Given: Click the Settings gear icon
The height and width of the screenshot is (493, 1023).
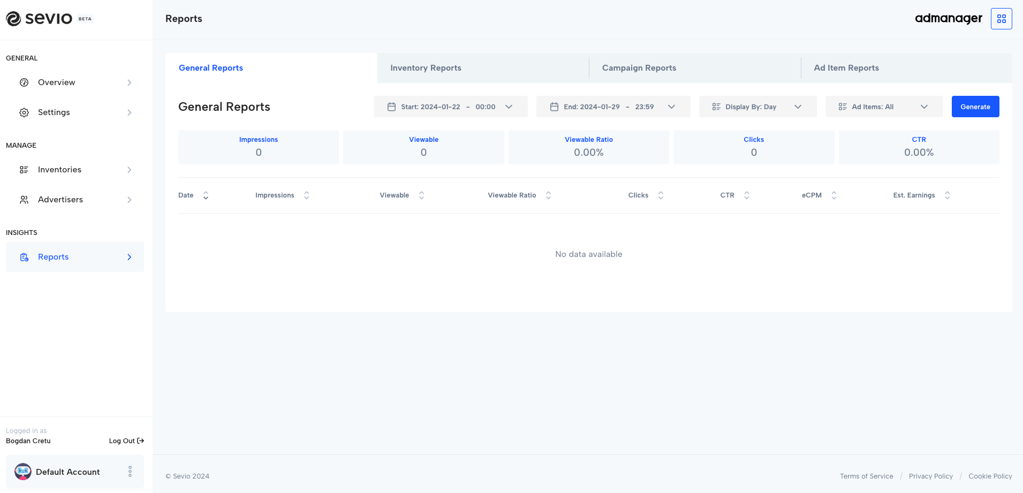Looking at the screenshot, I should [24, 112].
